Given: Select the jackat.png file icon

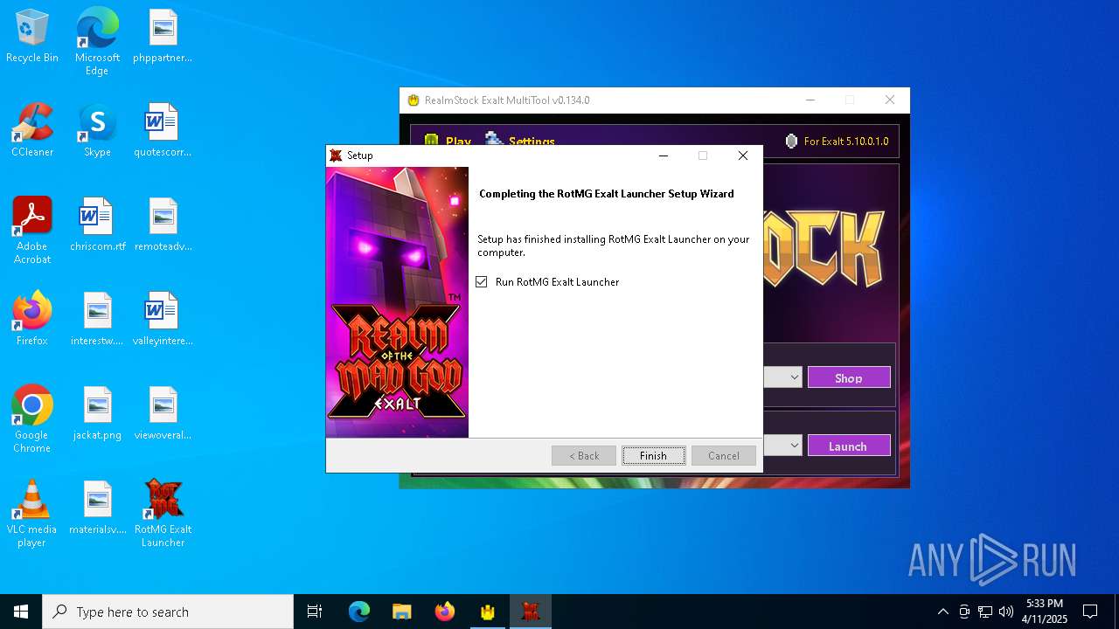Looking at the screenshot, I should [97, 413].
